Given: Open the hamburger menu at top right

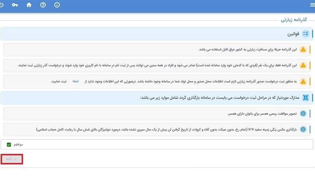Looking at the screenshot, I should click(313, 5).
